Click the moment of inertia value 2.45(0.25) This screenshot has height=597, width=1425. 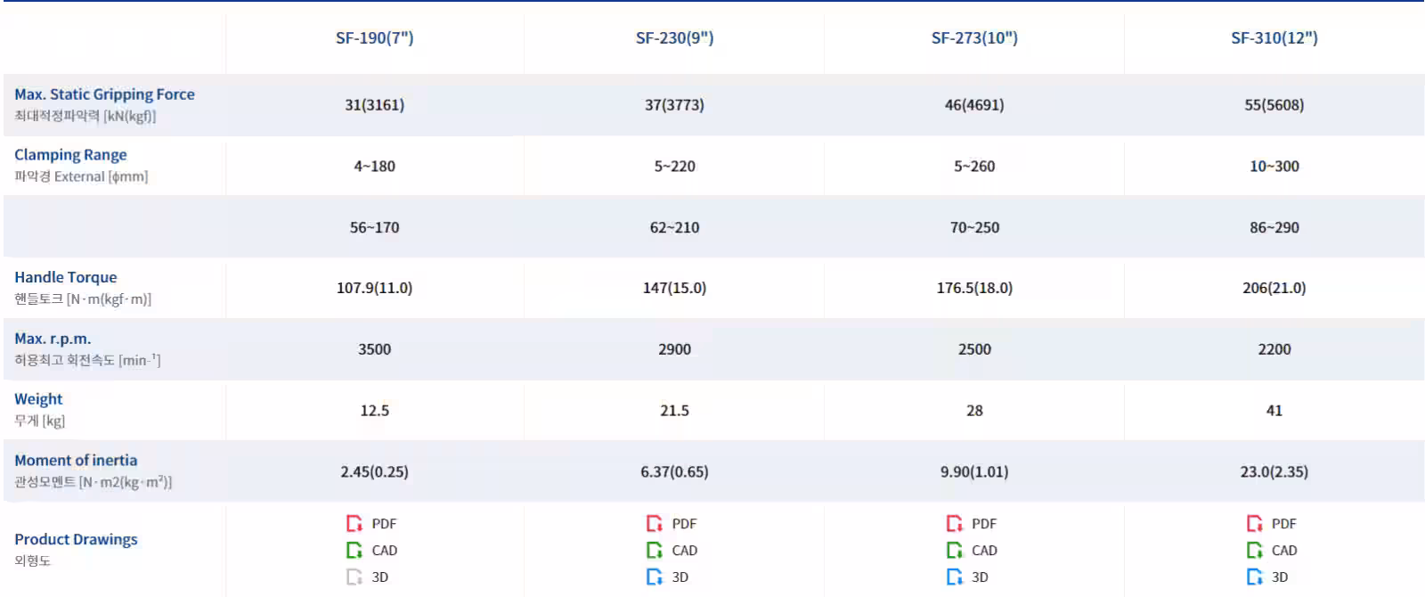[x=375, y=471]
